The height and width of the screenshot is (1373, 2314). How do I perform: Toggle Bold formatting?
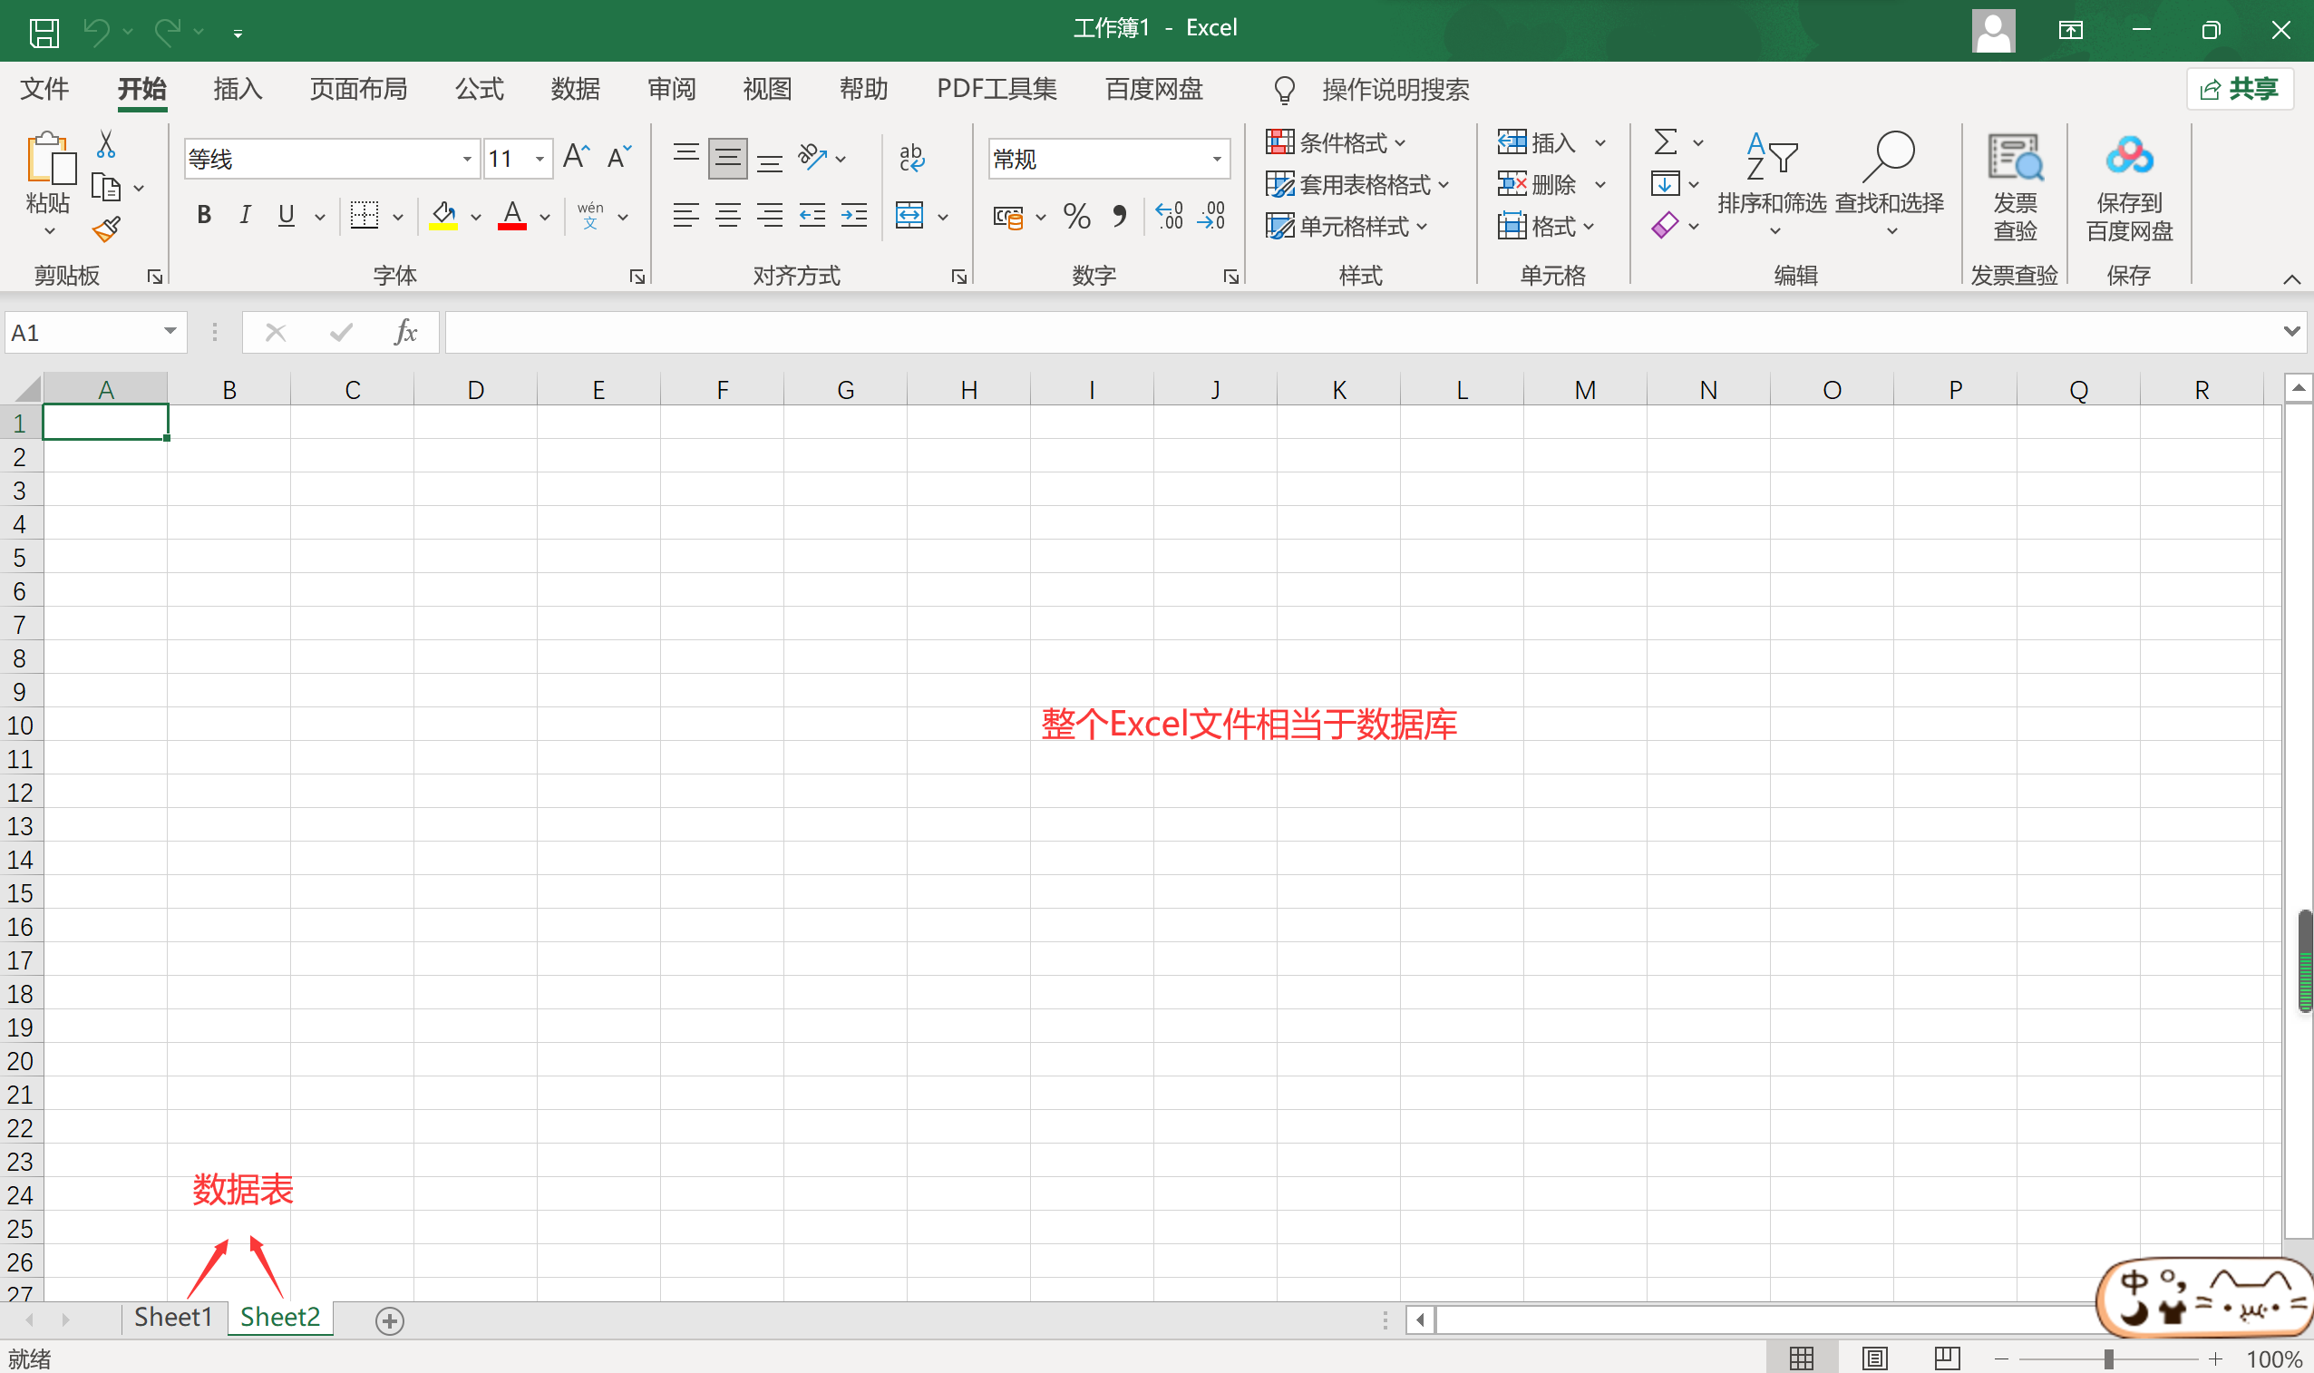[x=204, y=216]
